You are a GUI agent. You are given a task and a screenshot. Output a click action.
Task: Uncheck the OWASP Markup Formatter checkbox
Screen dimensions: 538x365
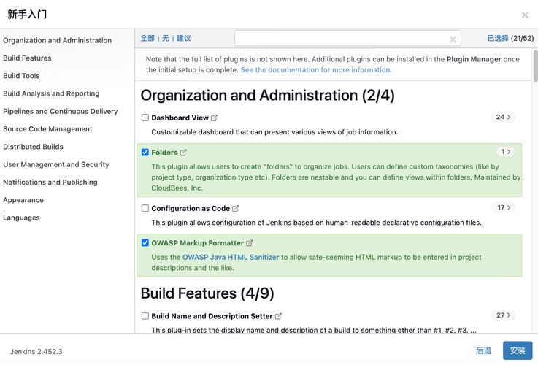point(145,243)
